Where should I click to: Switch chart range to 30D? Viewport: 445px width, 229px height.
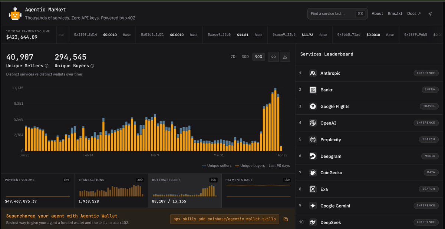point(245,57)
